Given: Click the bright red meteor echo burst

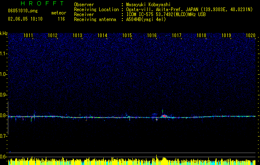Looking at the screenshot, I should (165, 116).
